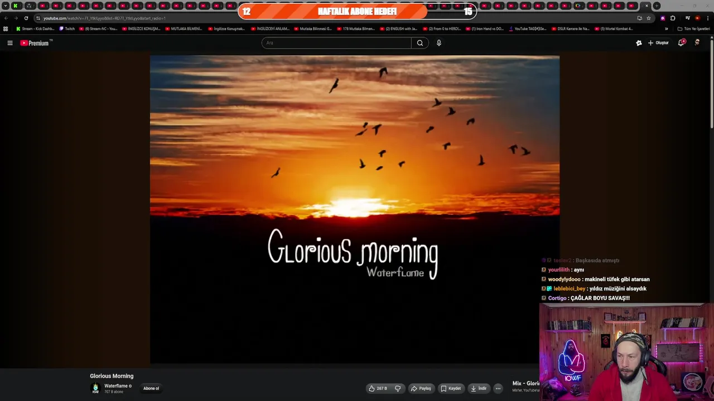Open the Chrome extensions puzzle icon
This screenshot has height=401, width=714.
[672, 18]
